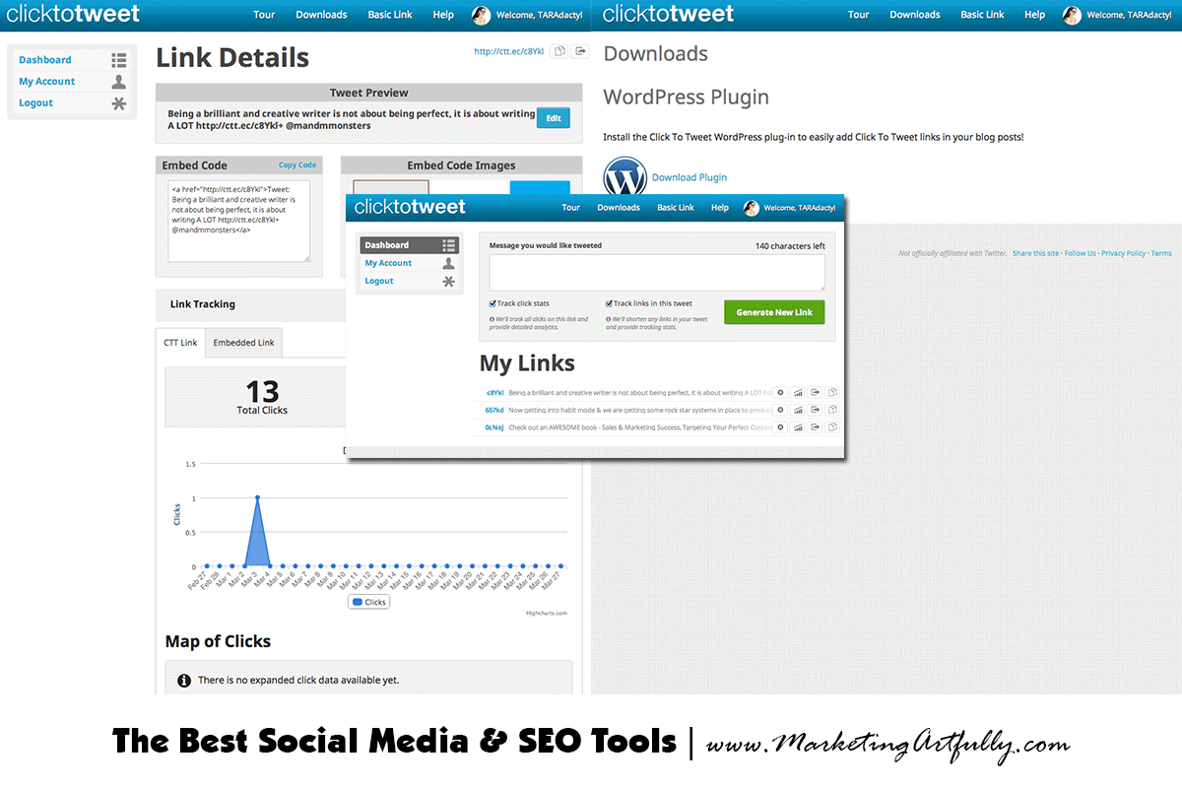Click the profile avatar in the Downloads page header

(1072, 15)
